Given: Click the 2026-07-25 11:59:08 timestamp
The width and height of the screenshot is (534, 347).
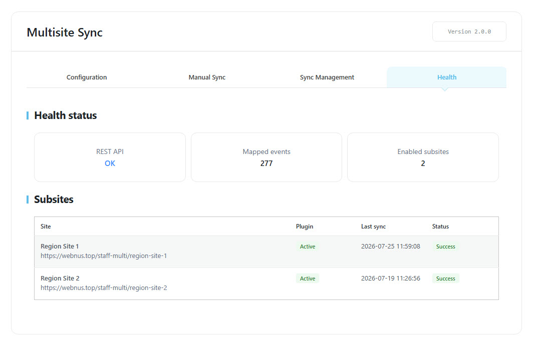Looking at the screenshot, I should pyautogui.click(x=391, y=246).
